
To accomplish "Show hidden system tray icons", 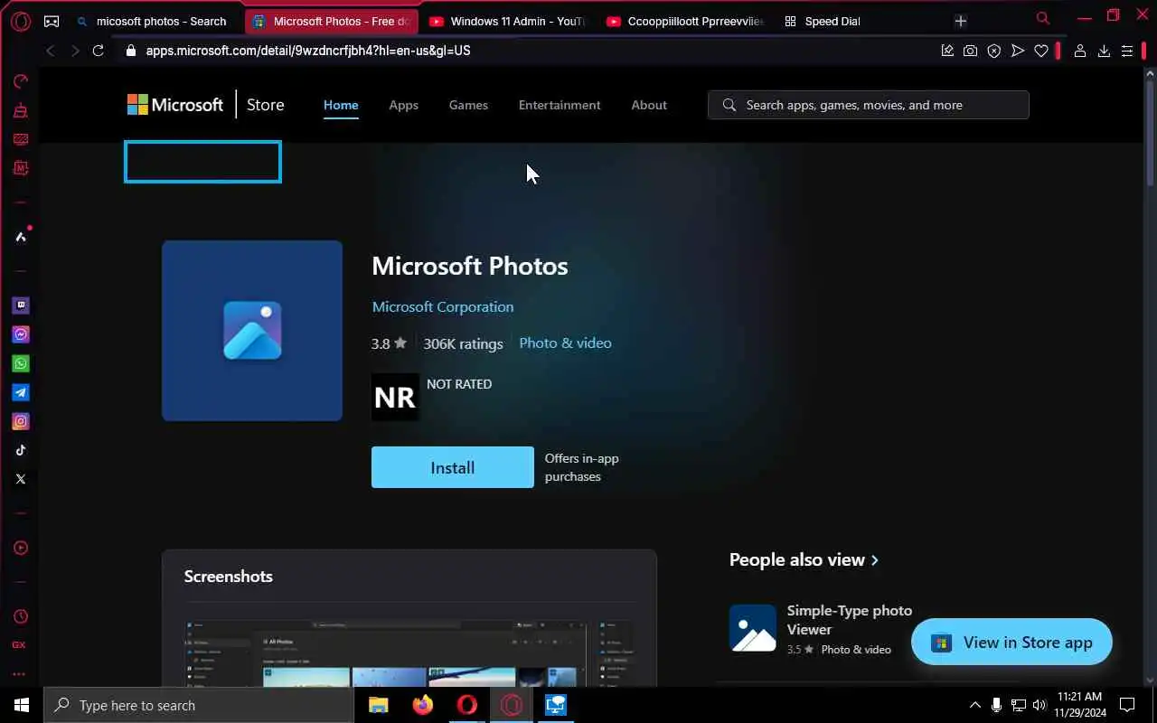I will pos(974,705).
